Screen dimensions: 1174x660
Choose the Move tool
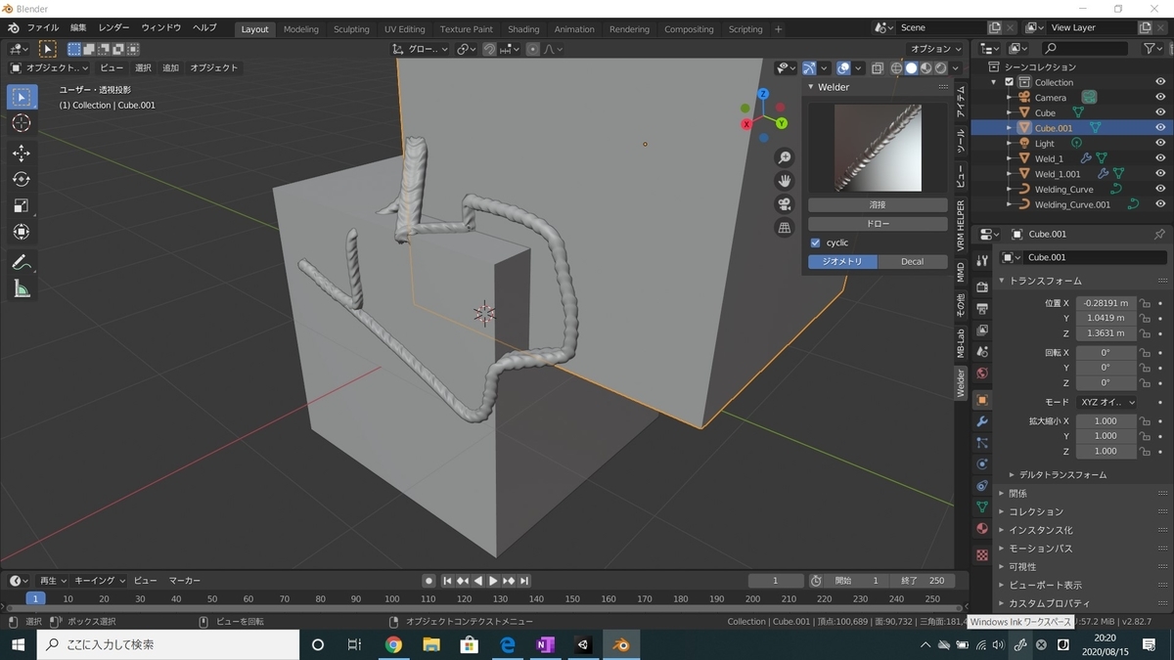pos(22,153)
